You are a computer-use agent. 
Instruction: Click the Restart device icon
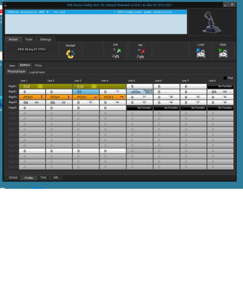(70, 53)
